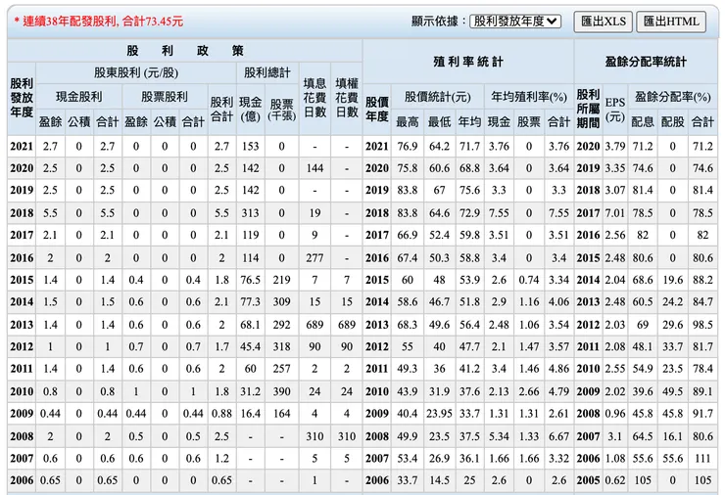Click the 2013 cash total value 68.1
The width and height of the screenshot is (725, 495).
click(x=250, y=325)
